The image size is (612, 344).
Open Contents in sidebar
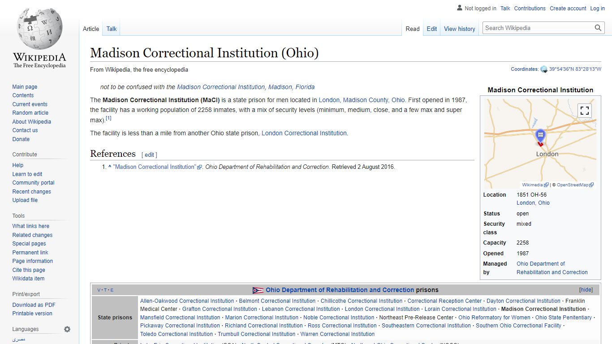(x=23, y=95)
